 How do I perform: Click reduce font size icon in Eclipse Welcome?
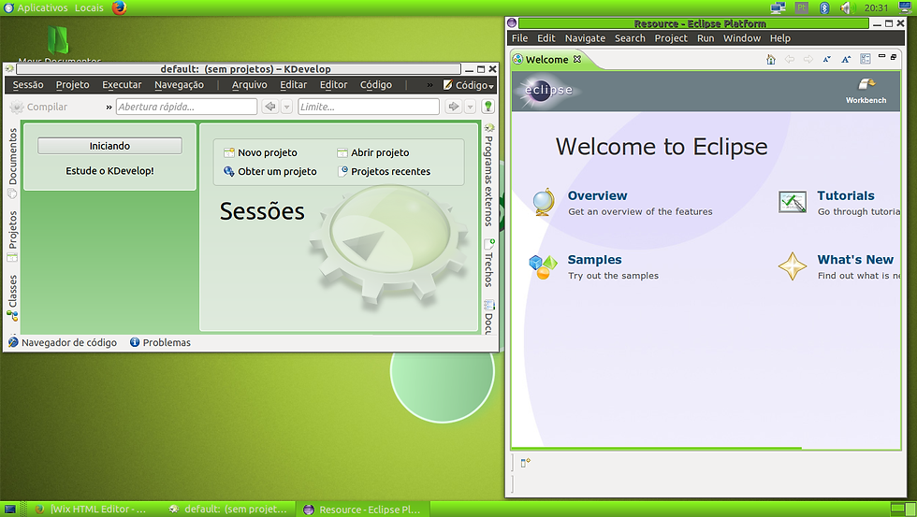tap(827, 59)
